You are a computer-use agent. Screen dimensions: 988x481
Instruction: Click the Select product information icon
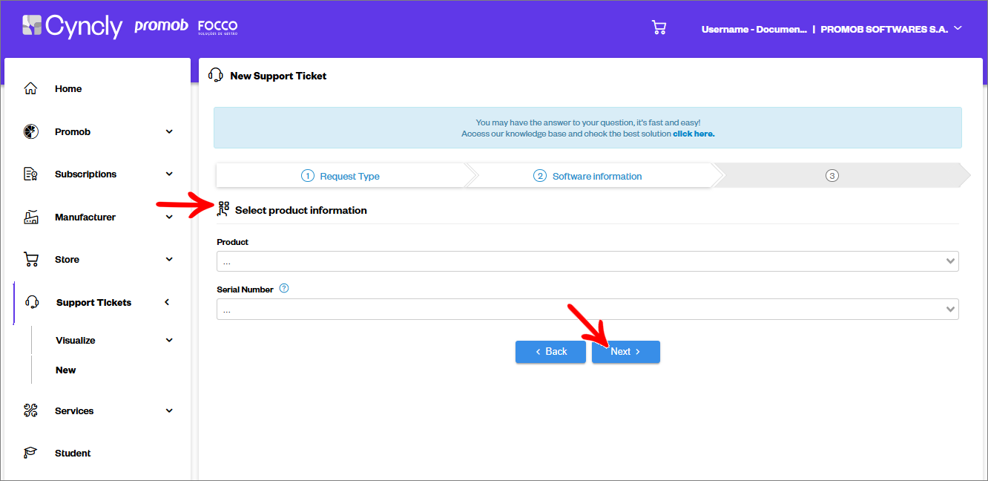pos(223,209)
